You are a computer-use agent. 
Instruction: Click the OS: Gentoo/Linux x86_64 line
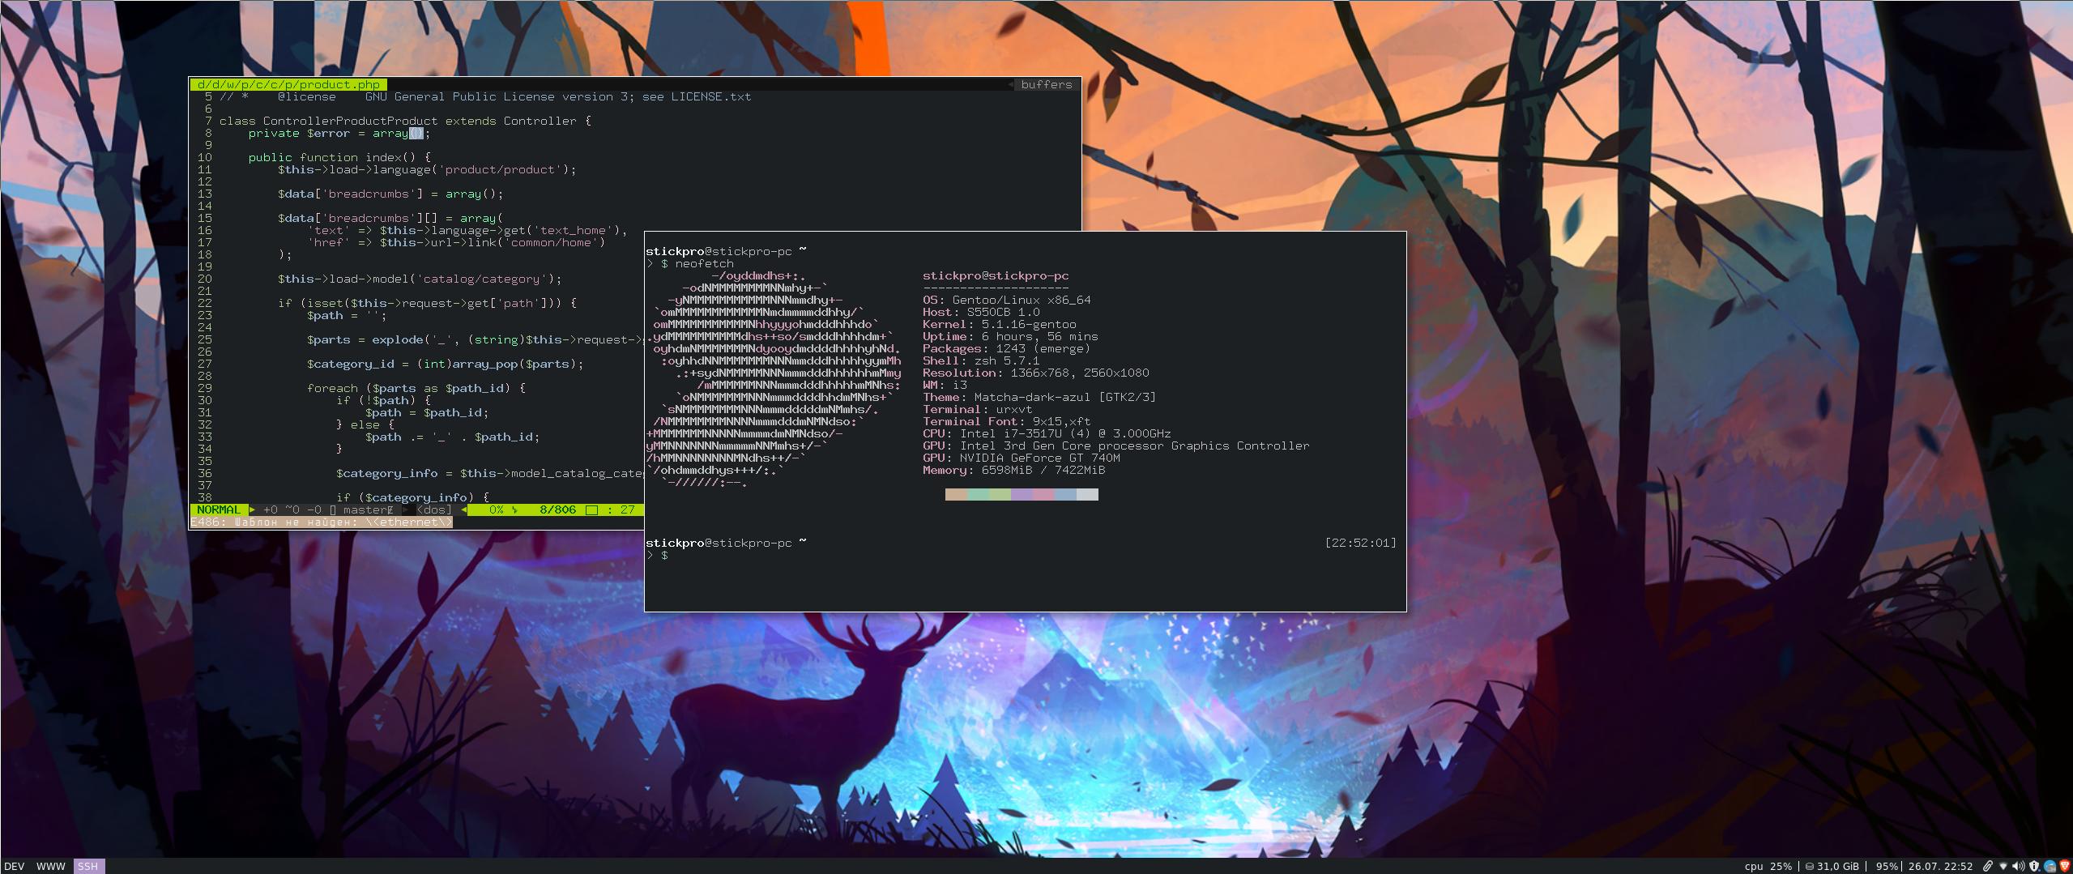click(x=1007, y=300)
